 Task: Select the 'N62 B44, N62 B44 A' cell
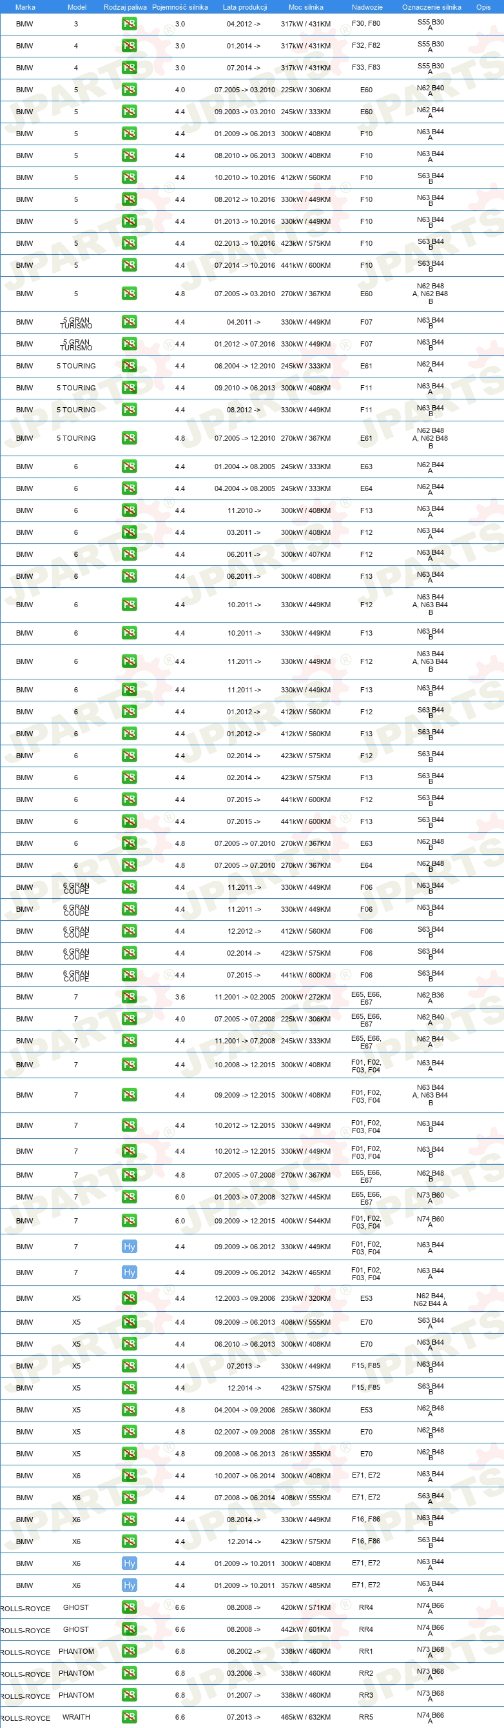point(431,1300)
